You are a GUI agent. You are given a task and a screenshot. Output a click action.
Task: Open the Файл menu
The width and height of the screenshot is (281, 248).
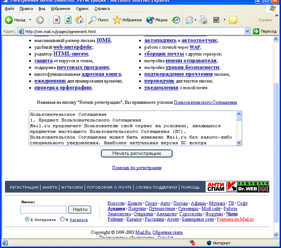coord(9,9)
